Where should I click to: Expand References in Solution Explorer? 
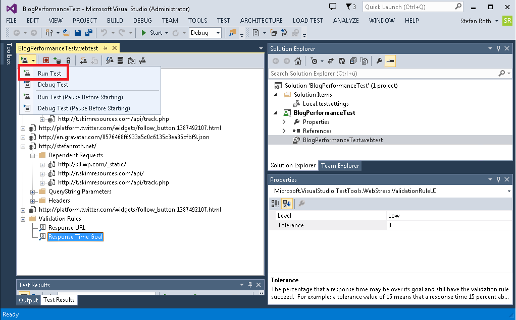pyautogui.click(x=284, y=131)
